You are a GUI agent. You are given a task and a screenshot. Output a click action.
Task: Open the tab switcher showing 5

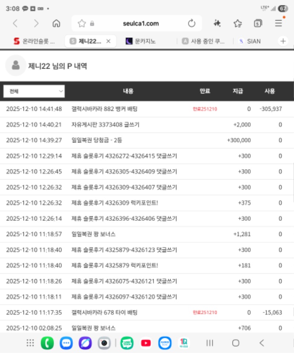(x=258, y=24)
